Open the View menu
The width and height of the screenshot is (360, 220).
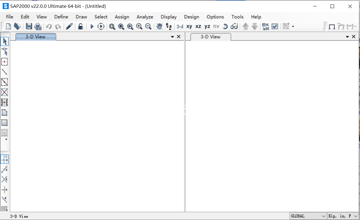click(42, 17)
